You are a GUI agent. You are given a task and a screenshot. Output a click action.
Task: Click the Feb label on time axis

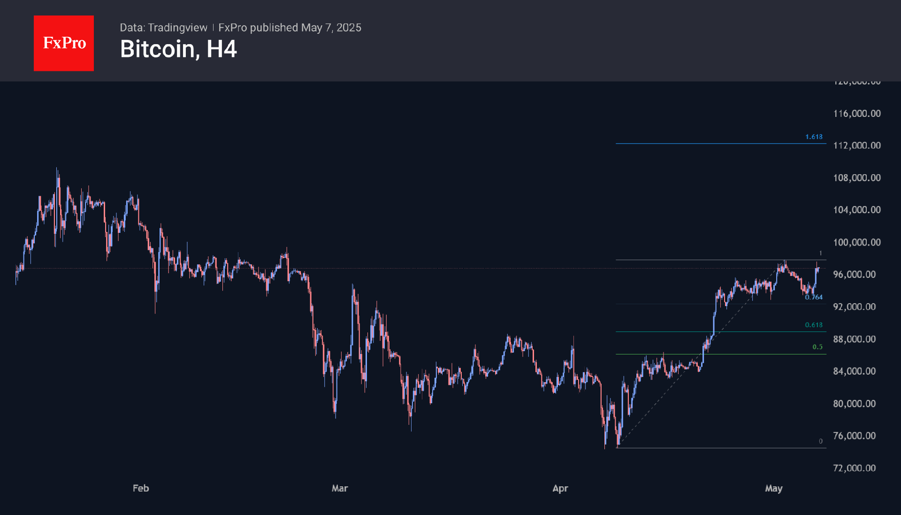(141, 488)
